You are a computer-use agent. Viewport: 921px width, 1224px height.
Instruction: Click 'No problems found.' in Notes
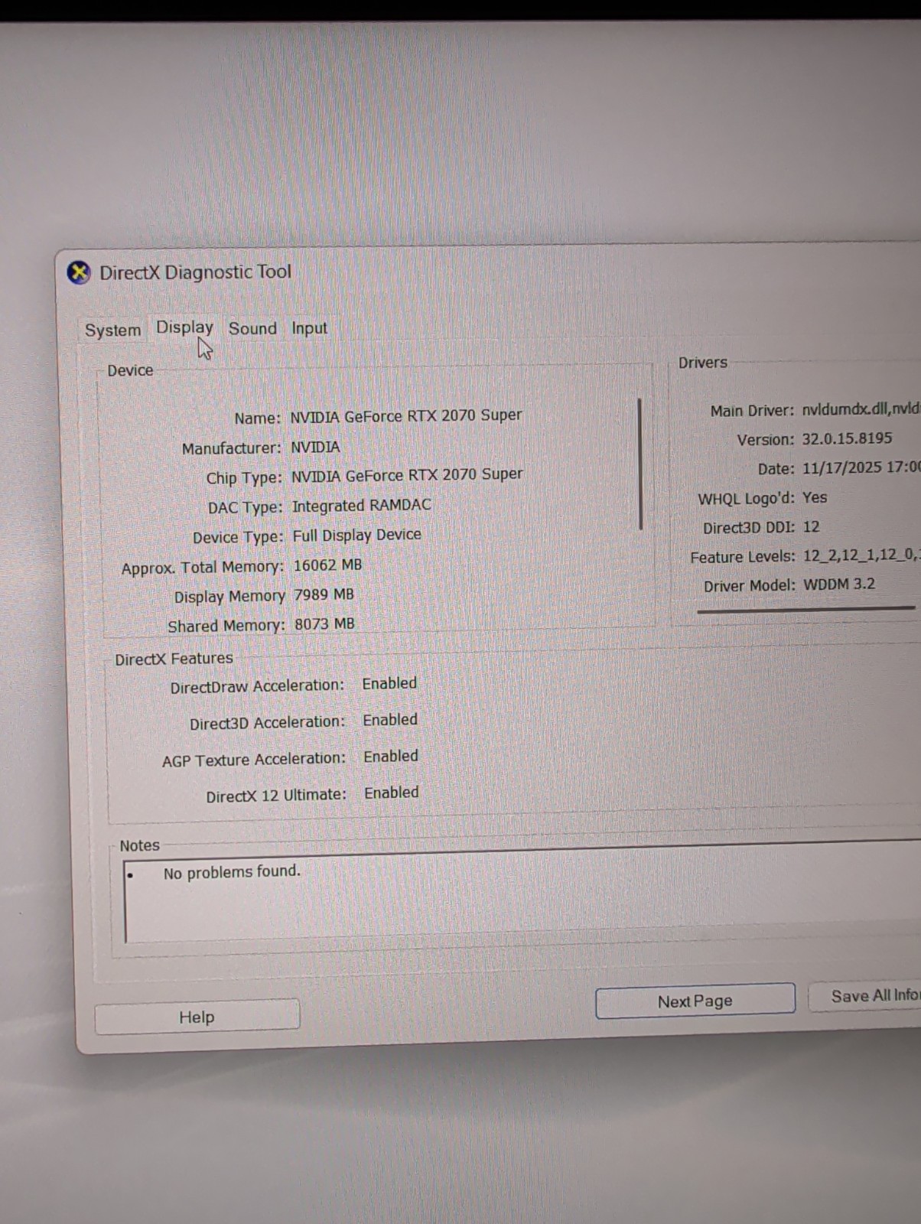point(232,872)
